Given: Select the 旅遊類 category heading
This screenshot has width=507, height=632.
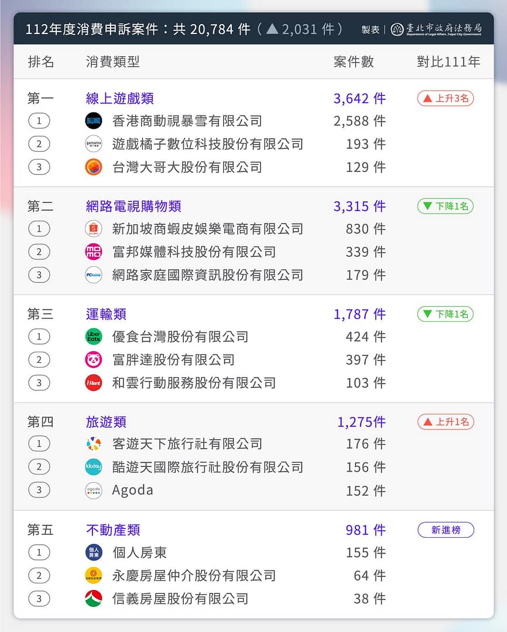Looking at the screenshot, I should click(106, 422).
